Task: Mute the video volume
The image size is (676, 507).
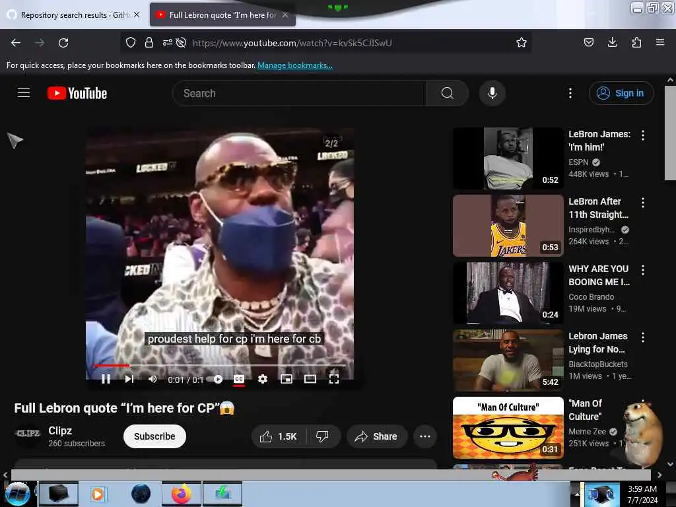Action: click(152, 379)
